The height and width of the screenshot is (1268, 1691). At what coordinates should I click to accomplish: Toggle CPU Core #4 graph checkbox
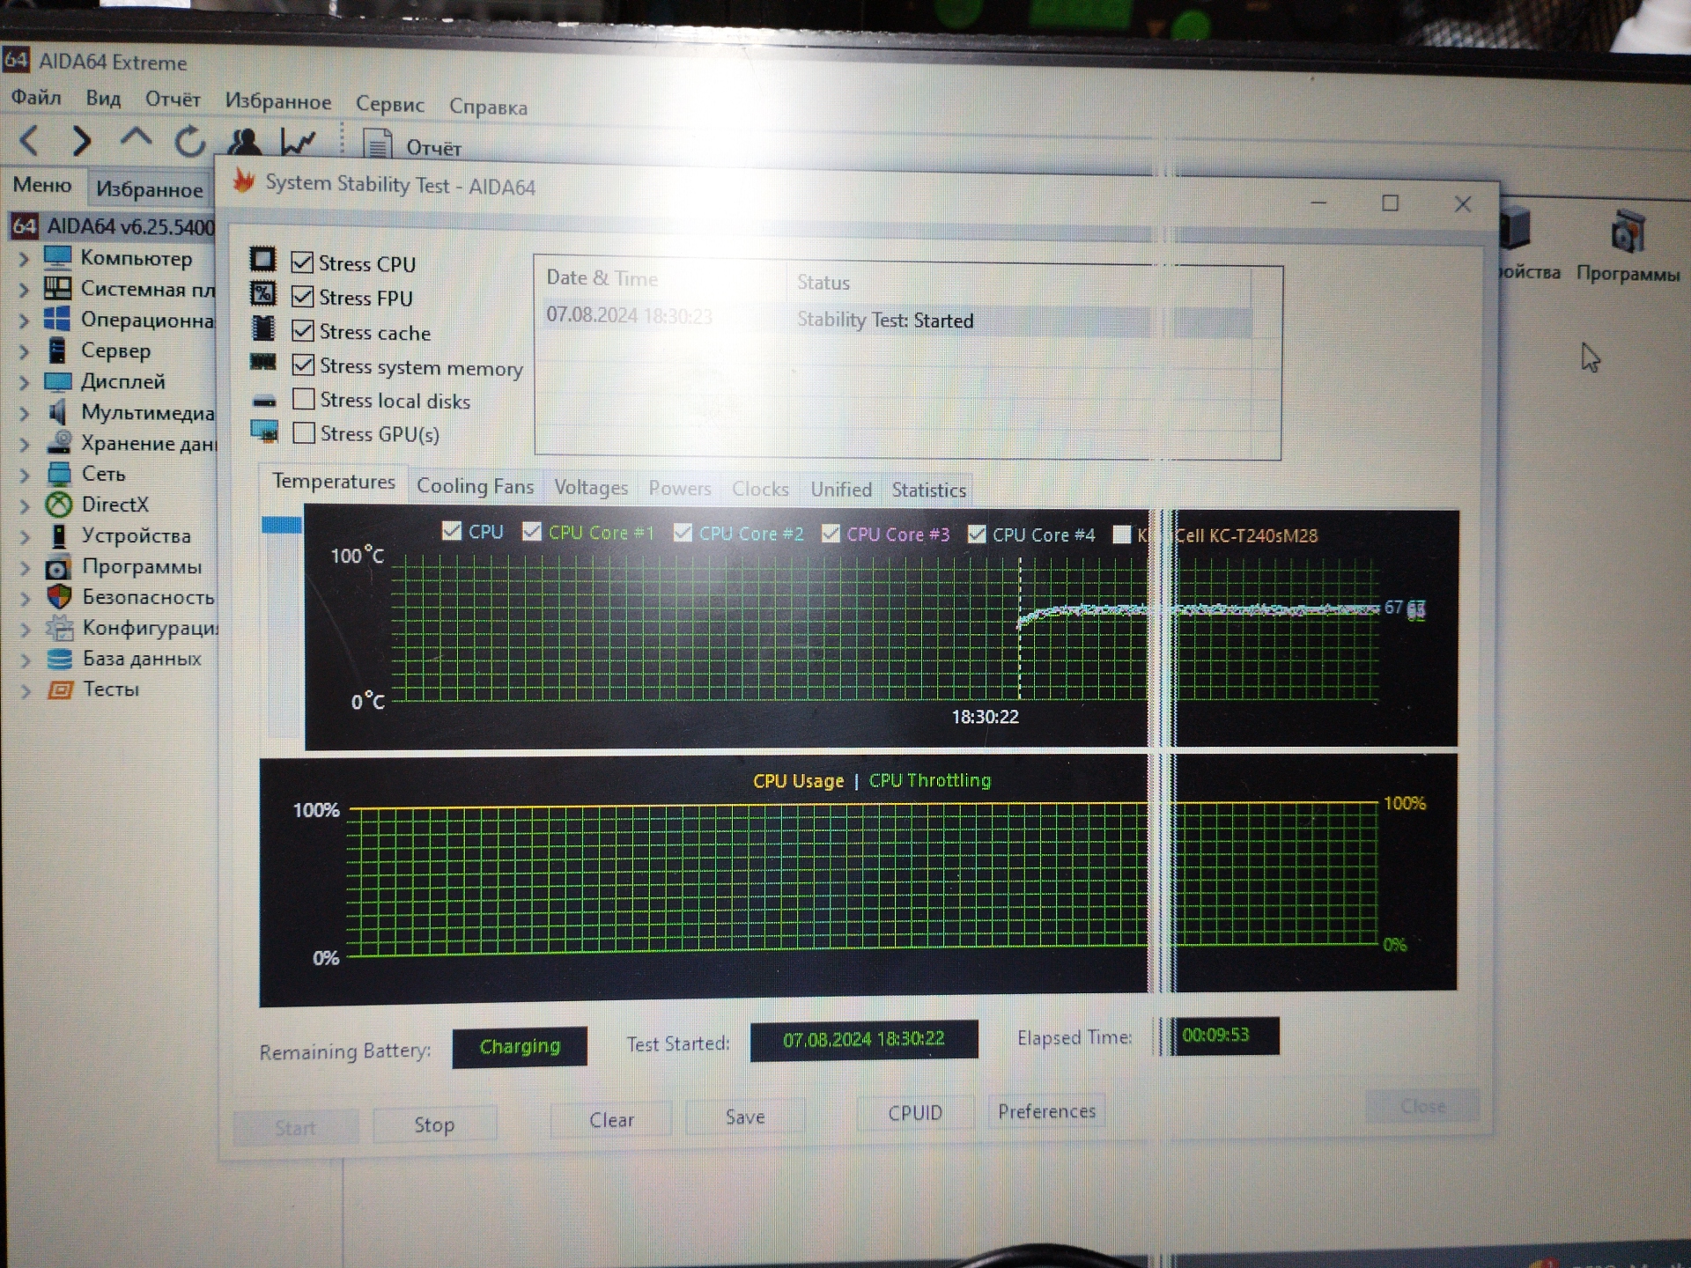pos(977,534)
